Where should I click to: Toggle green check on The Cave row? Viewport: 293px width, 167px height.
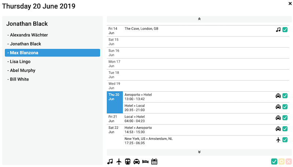pos(285,30)
